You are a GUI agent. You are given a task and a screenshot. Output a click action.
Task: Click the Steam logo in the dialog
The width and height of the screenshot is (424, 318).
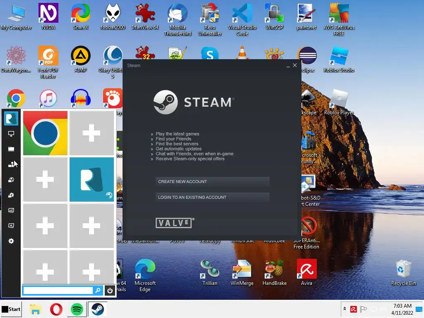click(x=194, y=102)
